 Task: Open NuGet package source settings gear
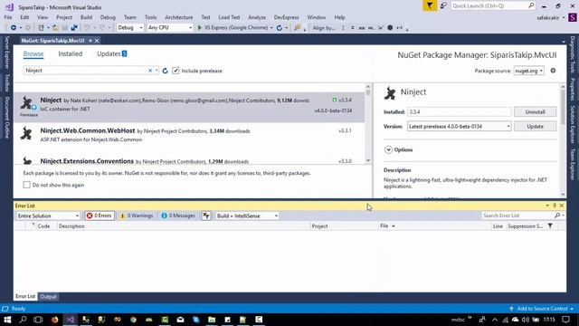click(553, 71)
